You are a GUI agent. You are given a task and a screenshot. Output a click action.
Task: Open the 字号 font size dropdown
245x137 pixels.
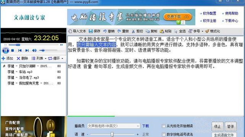[x=196, y=31]
